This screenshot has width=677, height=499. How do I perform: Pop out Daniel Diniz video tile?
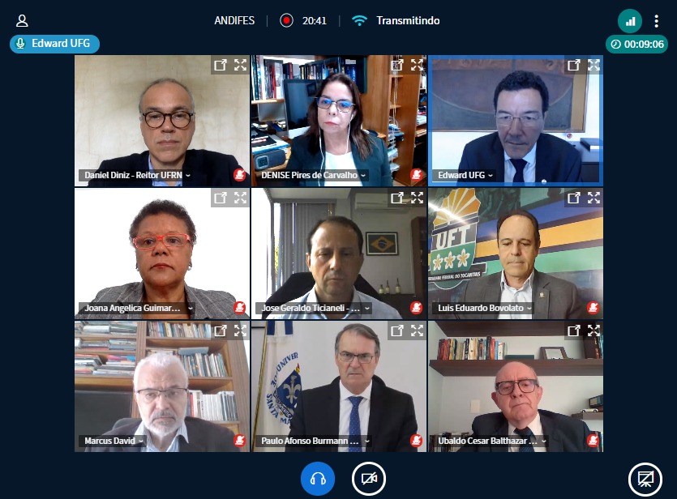click(221, 65)
